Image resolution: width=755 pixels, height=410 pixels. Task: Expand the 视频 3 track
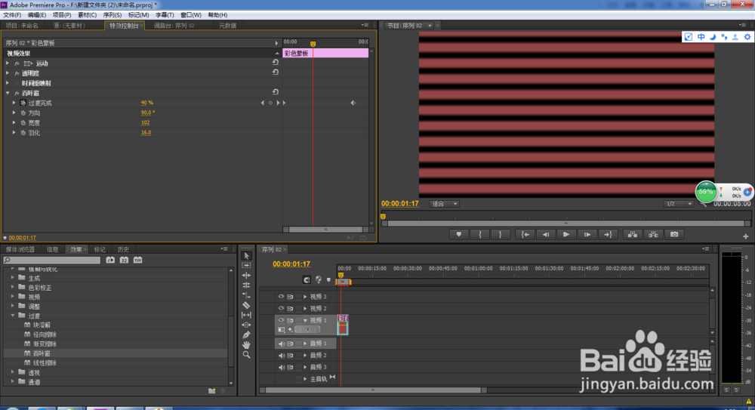305,297
